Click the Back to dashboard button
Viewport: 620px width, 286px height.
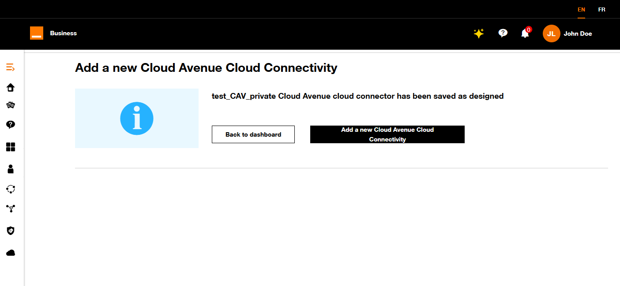[253, 134]
